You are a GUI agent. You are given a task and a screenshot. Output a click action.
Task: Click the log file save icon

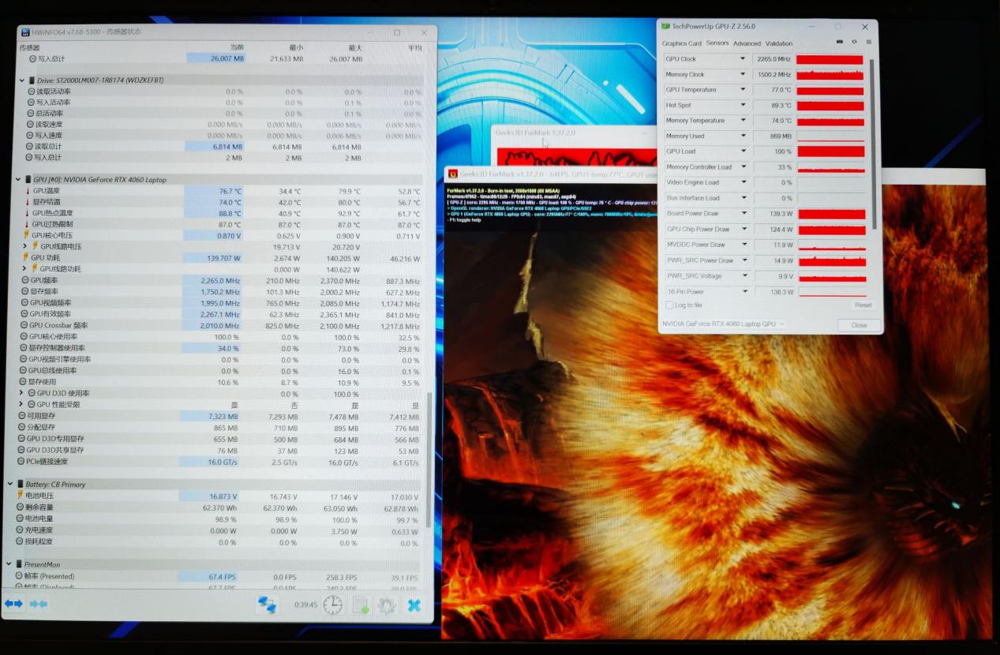coord(361,605)
